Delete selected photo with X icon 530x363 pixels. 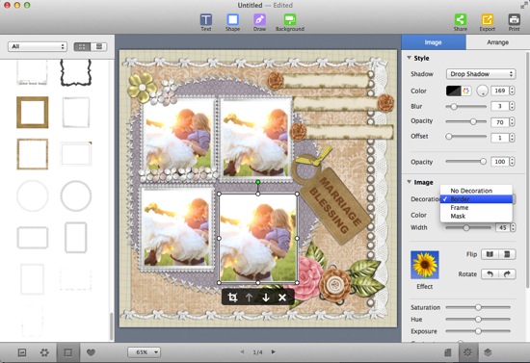point(282,298)
